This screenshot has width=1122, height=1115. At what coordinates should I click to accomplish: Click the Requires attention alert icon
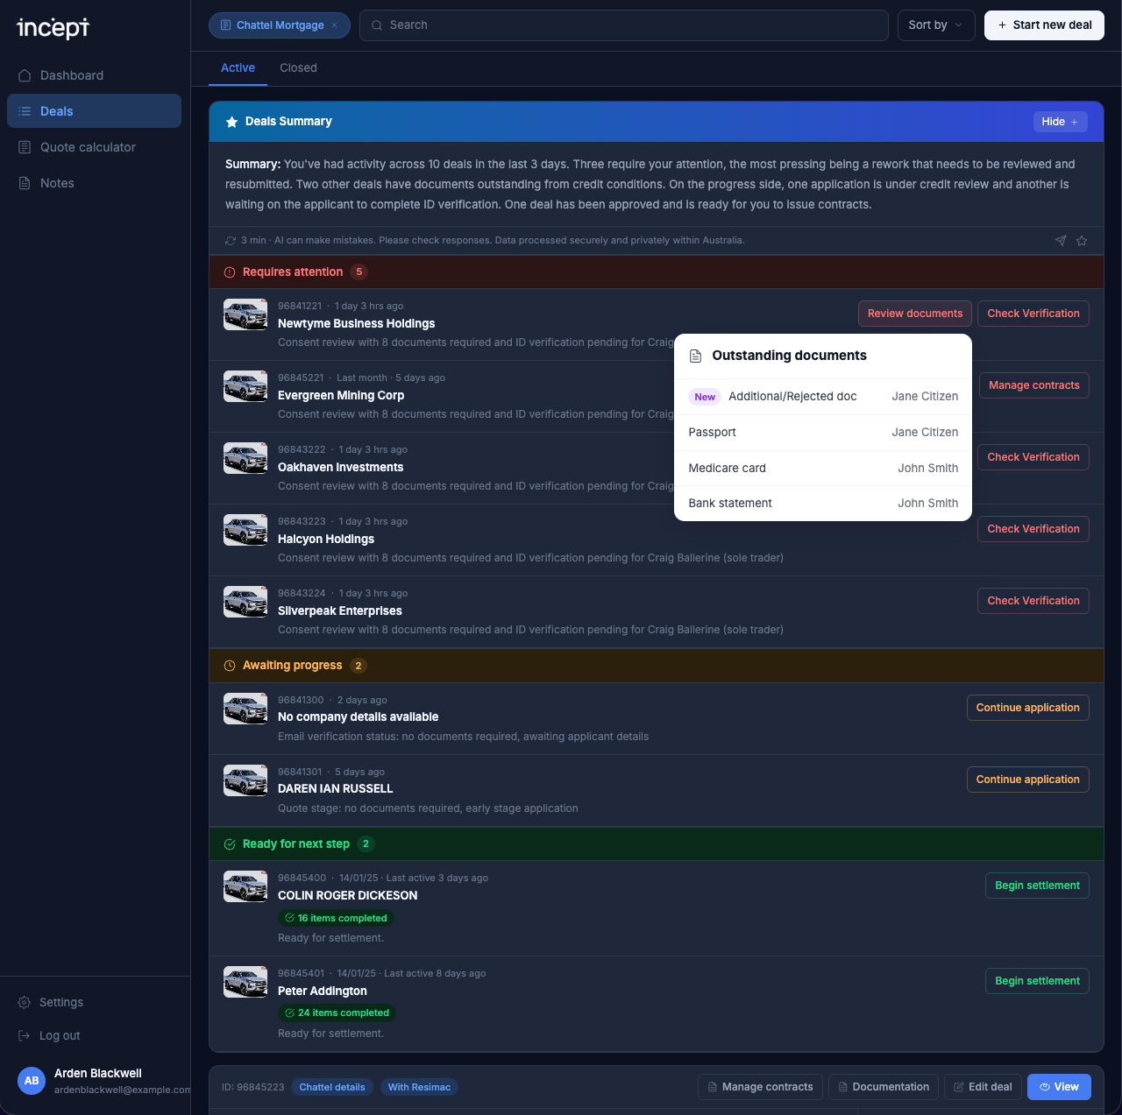230,272
